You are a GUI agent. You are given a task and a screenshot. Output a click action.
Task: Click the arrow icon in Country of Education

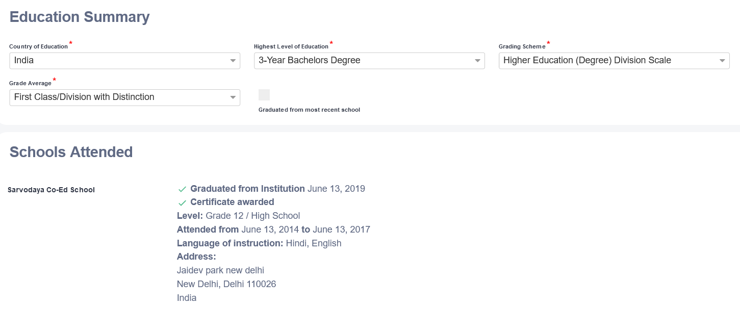click(233, 61)
